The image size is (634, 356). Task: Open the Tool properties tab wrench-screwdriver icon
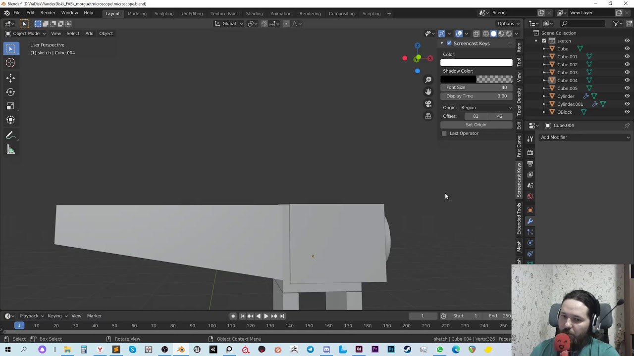pos(530,139)
